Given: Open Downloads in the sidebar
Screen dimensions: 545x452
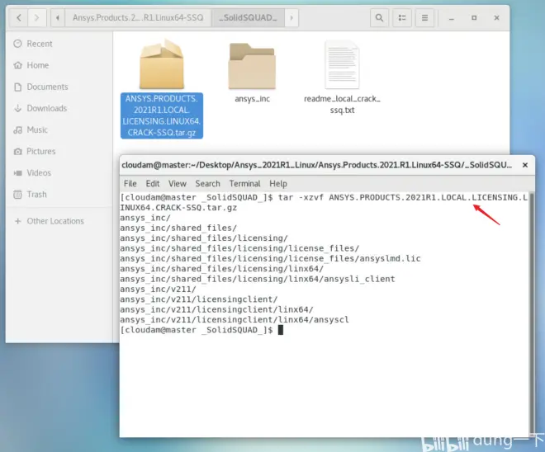Looking at the screenshot, I should pyautogui.click(x=46, y=108).
